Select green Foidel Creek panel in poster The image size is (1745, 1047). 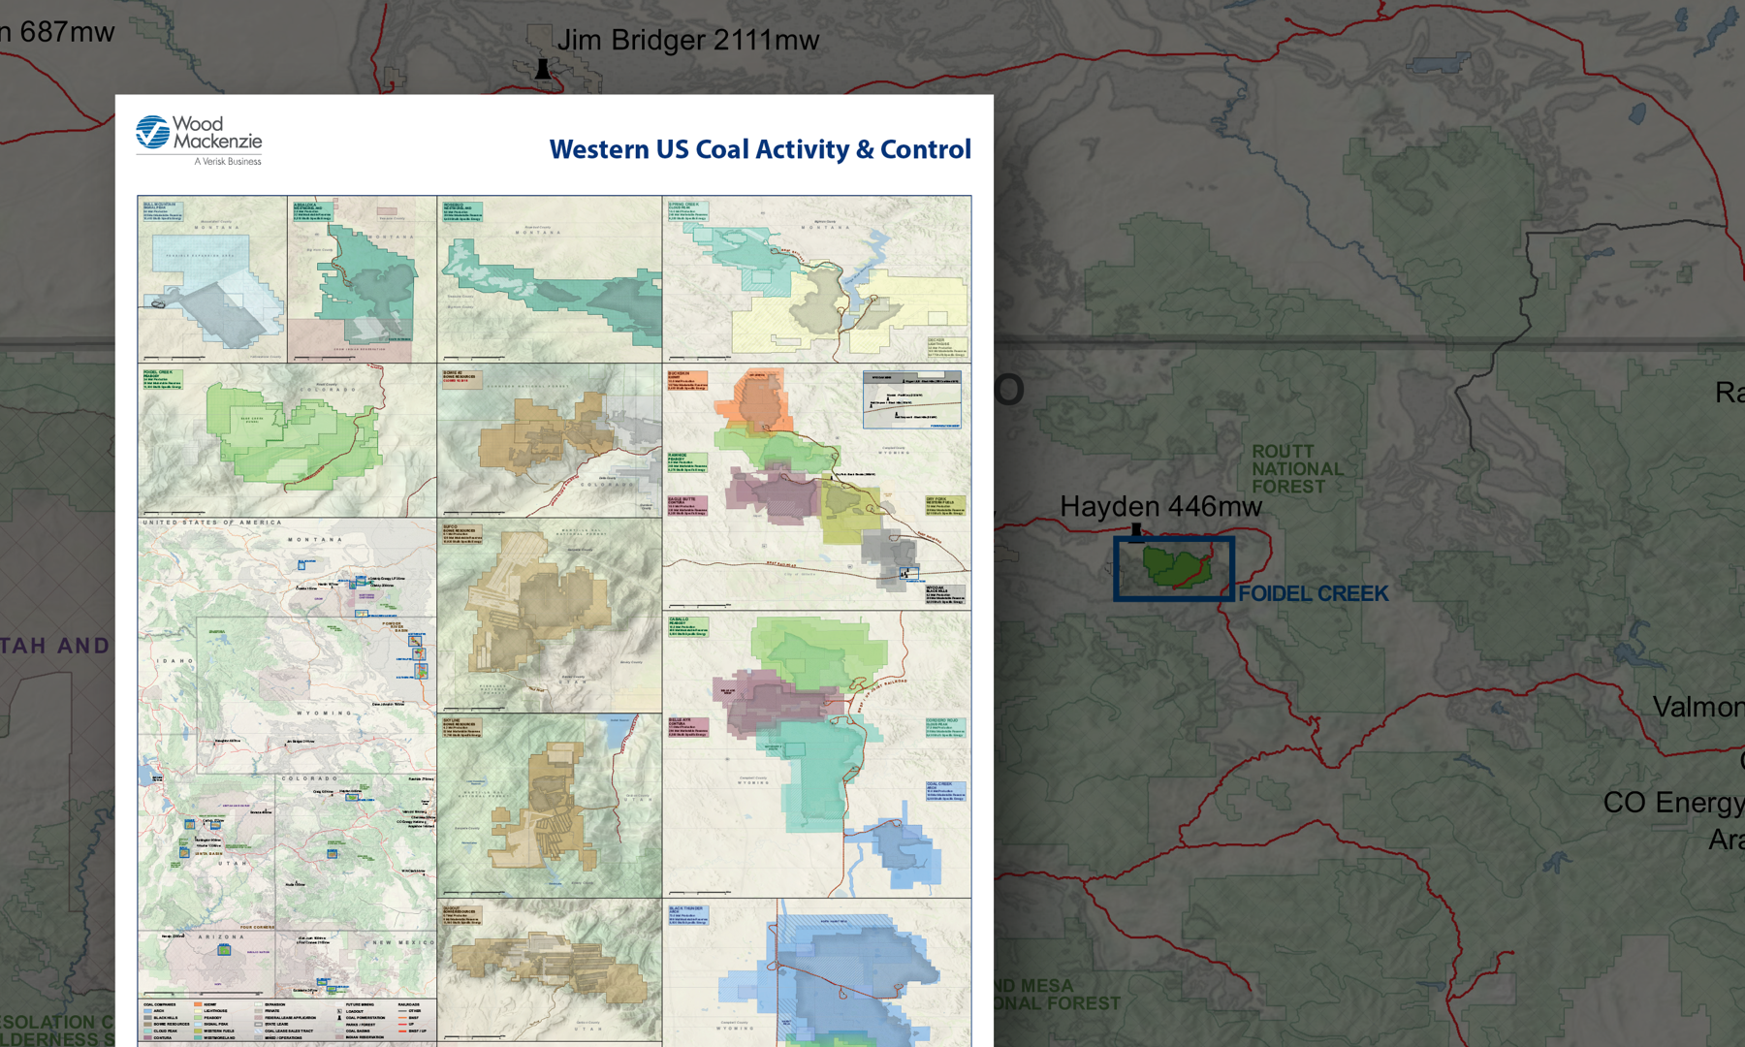point(286,440)
